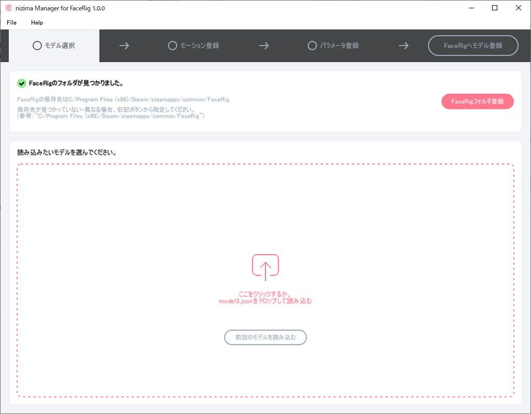Maximize the nizima Manager window
Image resolution: width=531 pixels, height=414 pixels.
point(495,8)
